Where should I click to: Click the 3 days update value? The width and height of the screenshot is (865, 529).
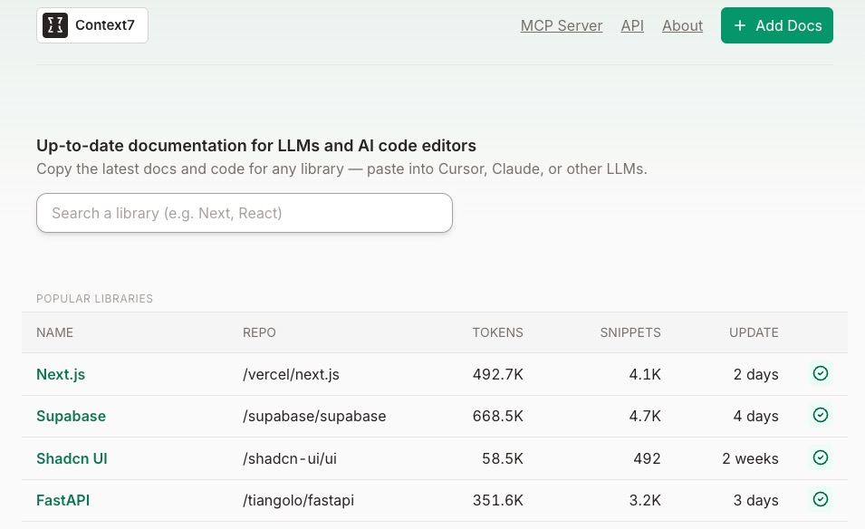point(755,500)
